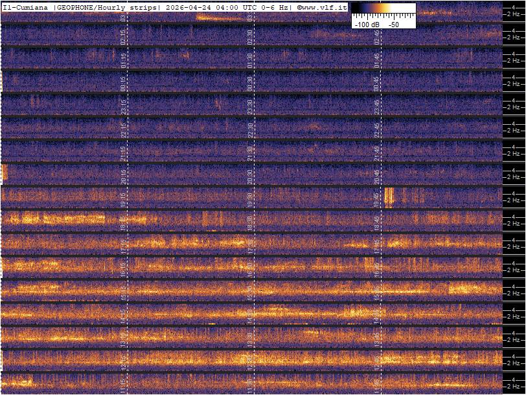Click the 20:30 time marker
The width and height of the screenshot is (526, 395).
point(249,176)
